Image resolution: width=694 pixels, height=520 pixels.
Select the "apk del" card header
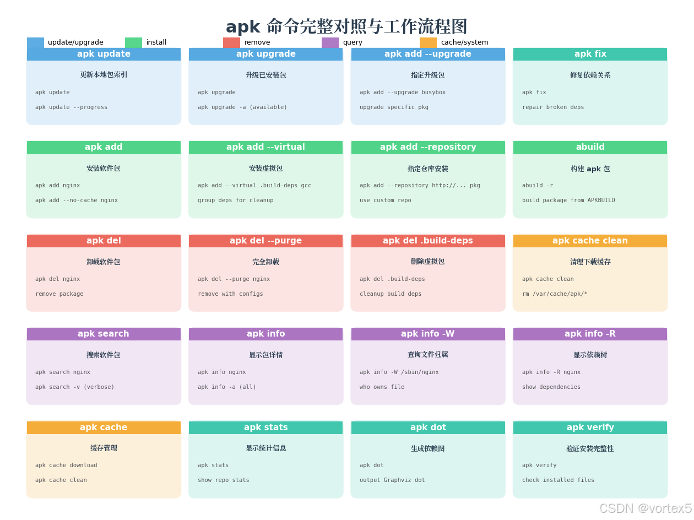[x=104, y=241]
